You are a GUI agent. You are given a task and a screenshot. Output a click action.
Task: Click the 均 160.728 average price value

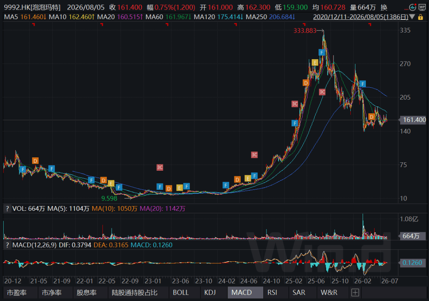pyautogui.click(x=329, y=8)
